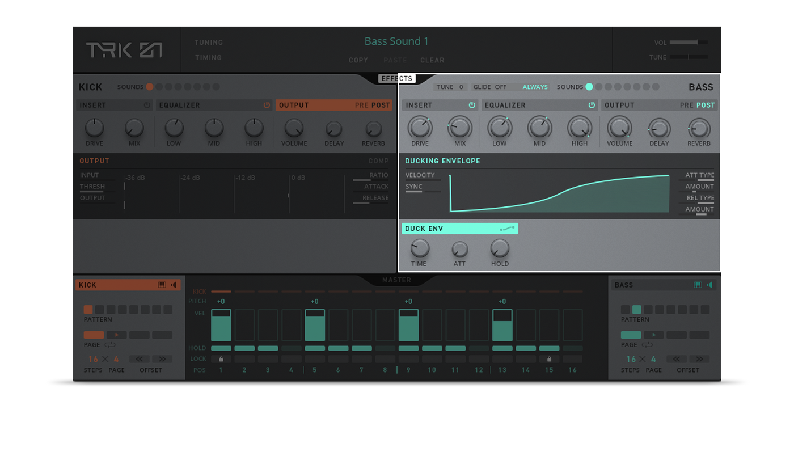Open the Effects tab
The image size is (794, 456).
397,78
